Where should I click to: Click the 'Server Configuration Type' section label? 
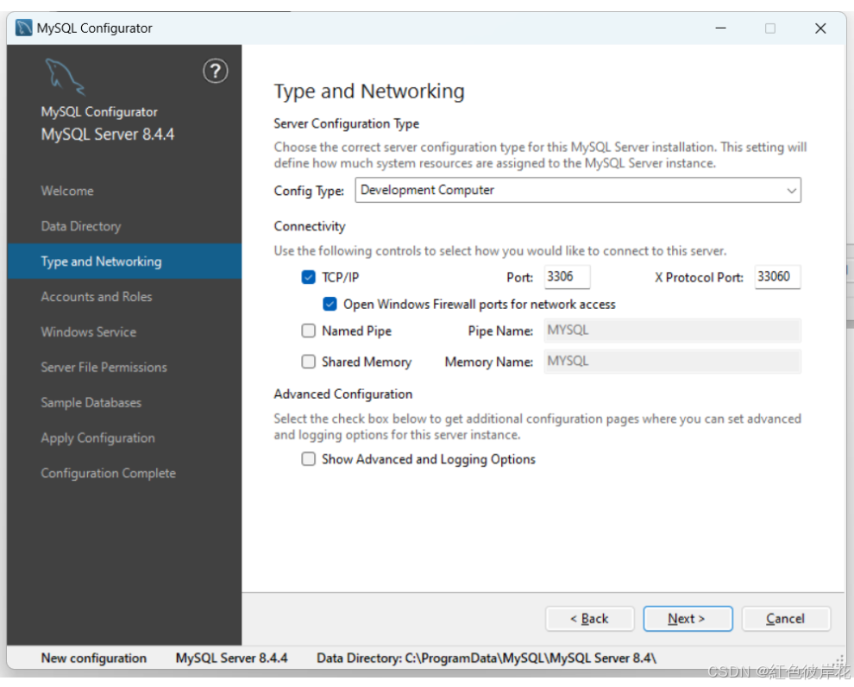(347, 123)
